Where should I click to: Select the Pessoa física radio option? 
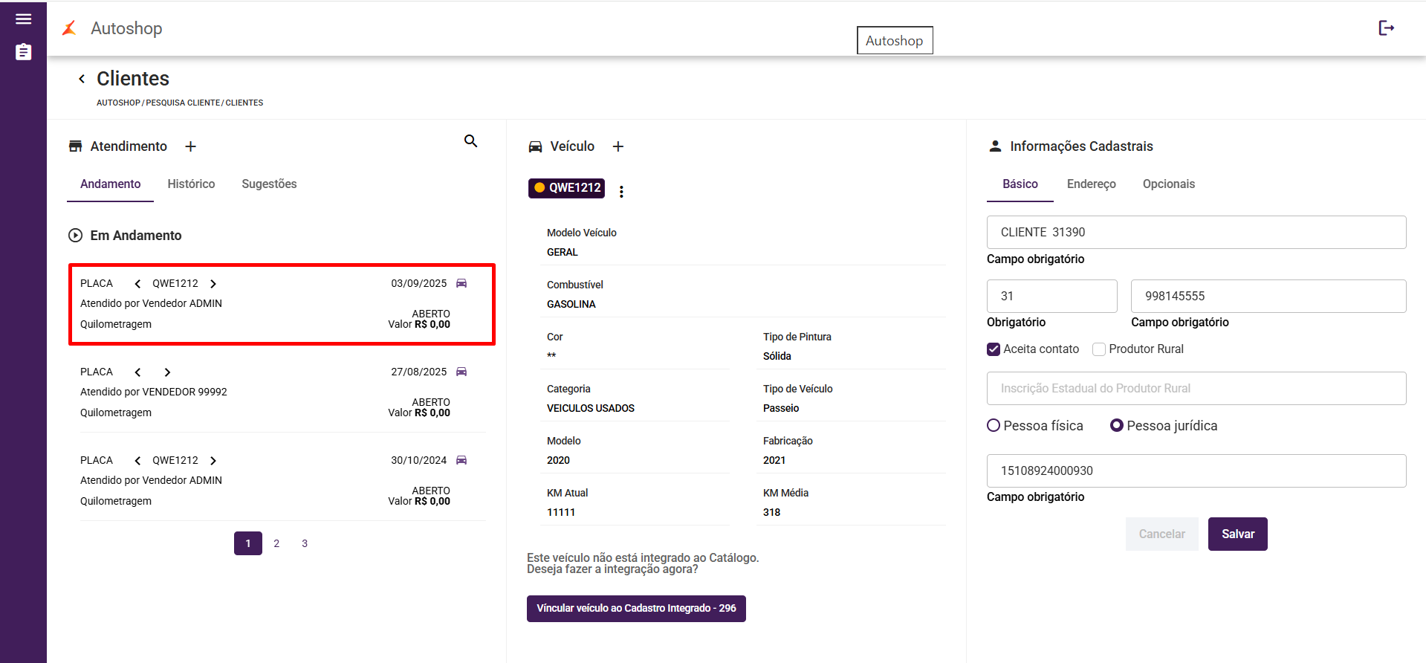pyautogui.click(x=994, y=426)
